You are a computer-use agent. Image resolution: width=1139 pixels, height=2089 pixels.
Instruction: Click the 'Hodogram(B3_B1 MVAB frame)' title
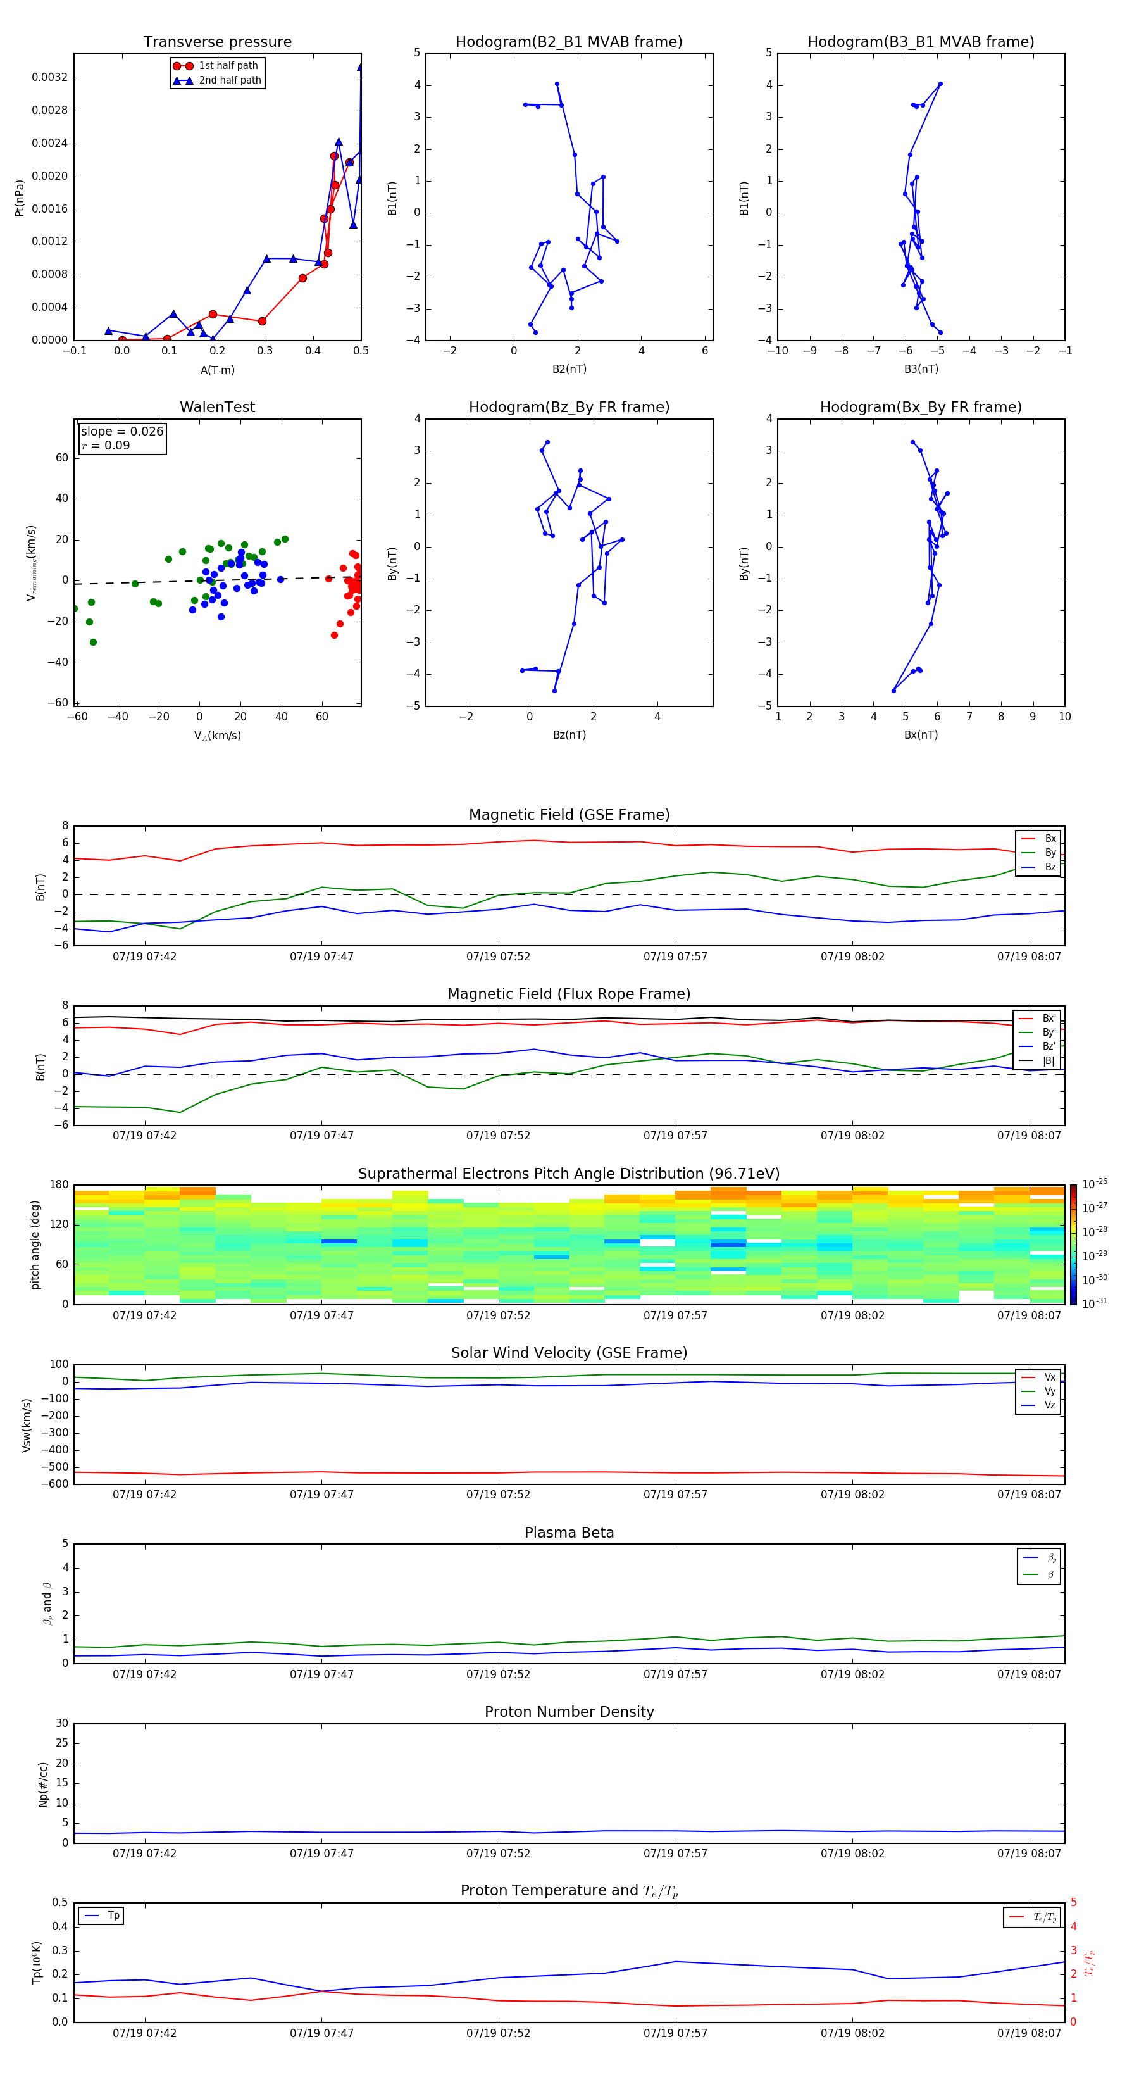pos(921,42)
